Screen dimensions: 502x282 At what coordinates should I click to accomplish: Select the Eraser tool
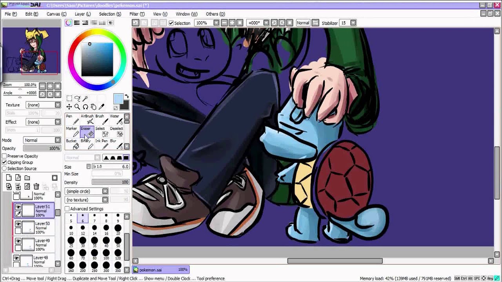(x=87, y=132)
